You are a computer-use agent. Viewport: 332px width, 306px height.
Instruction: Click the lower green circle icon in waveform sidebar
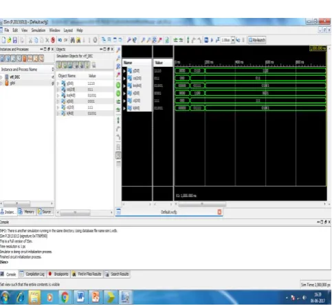(x=118, y=93)
